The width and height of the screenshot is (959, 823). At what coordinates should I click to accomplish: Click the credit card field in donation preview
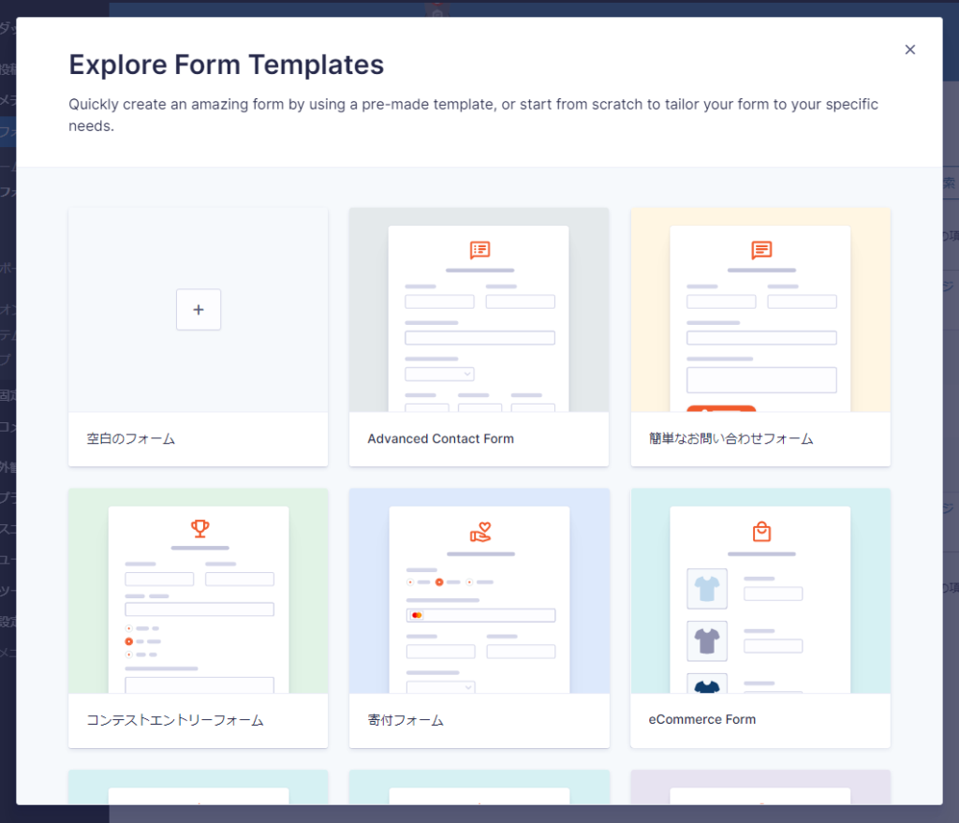480,615
